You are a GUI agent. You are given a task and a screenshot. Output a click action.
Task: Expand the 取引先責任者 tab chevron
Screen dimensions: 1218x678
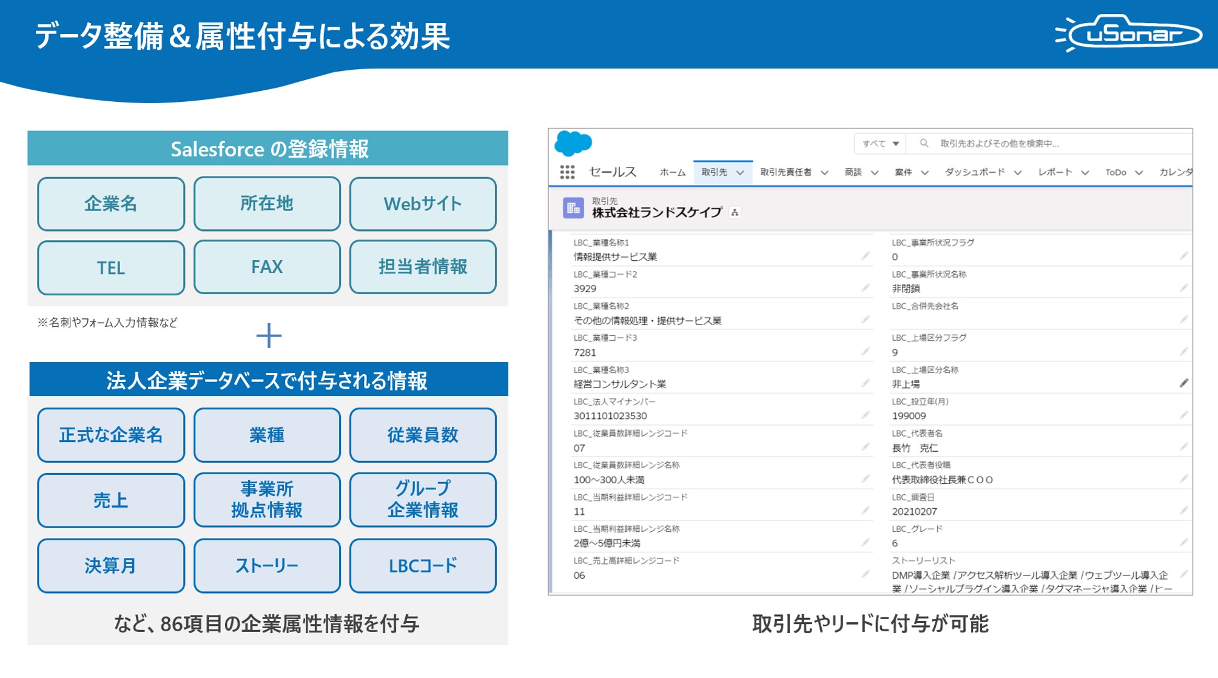(825, 173)
